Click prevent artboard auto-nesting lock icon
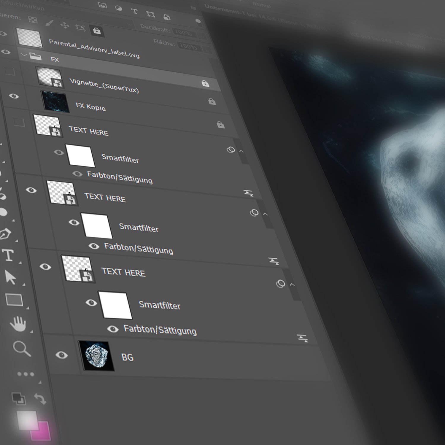Viewport: 445px width, 445px height. pyautogui.click(x=80, y=28)
